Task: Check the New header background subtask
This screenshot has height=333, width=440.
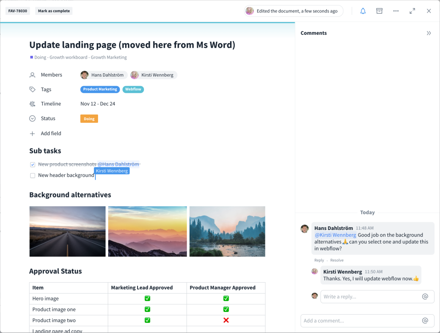Action: (33, 175)
